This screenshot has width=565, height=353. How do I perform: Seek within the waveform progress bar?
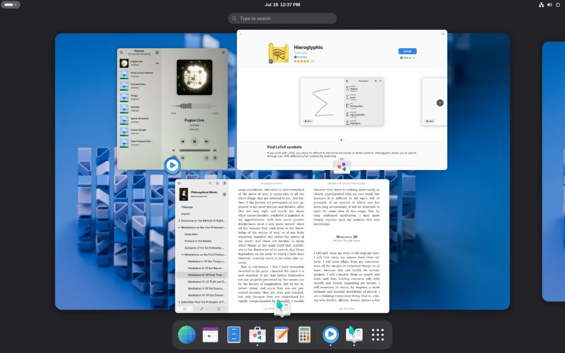tap(195, 106)
